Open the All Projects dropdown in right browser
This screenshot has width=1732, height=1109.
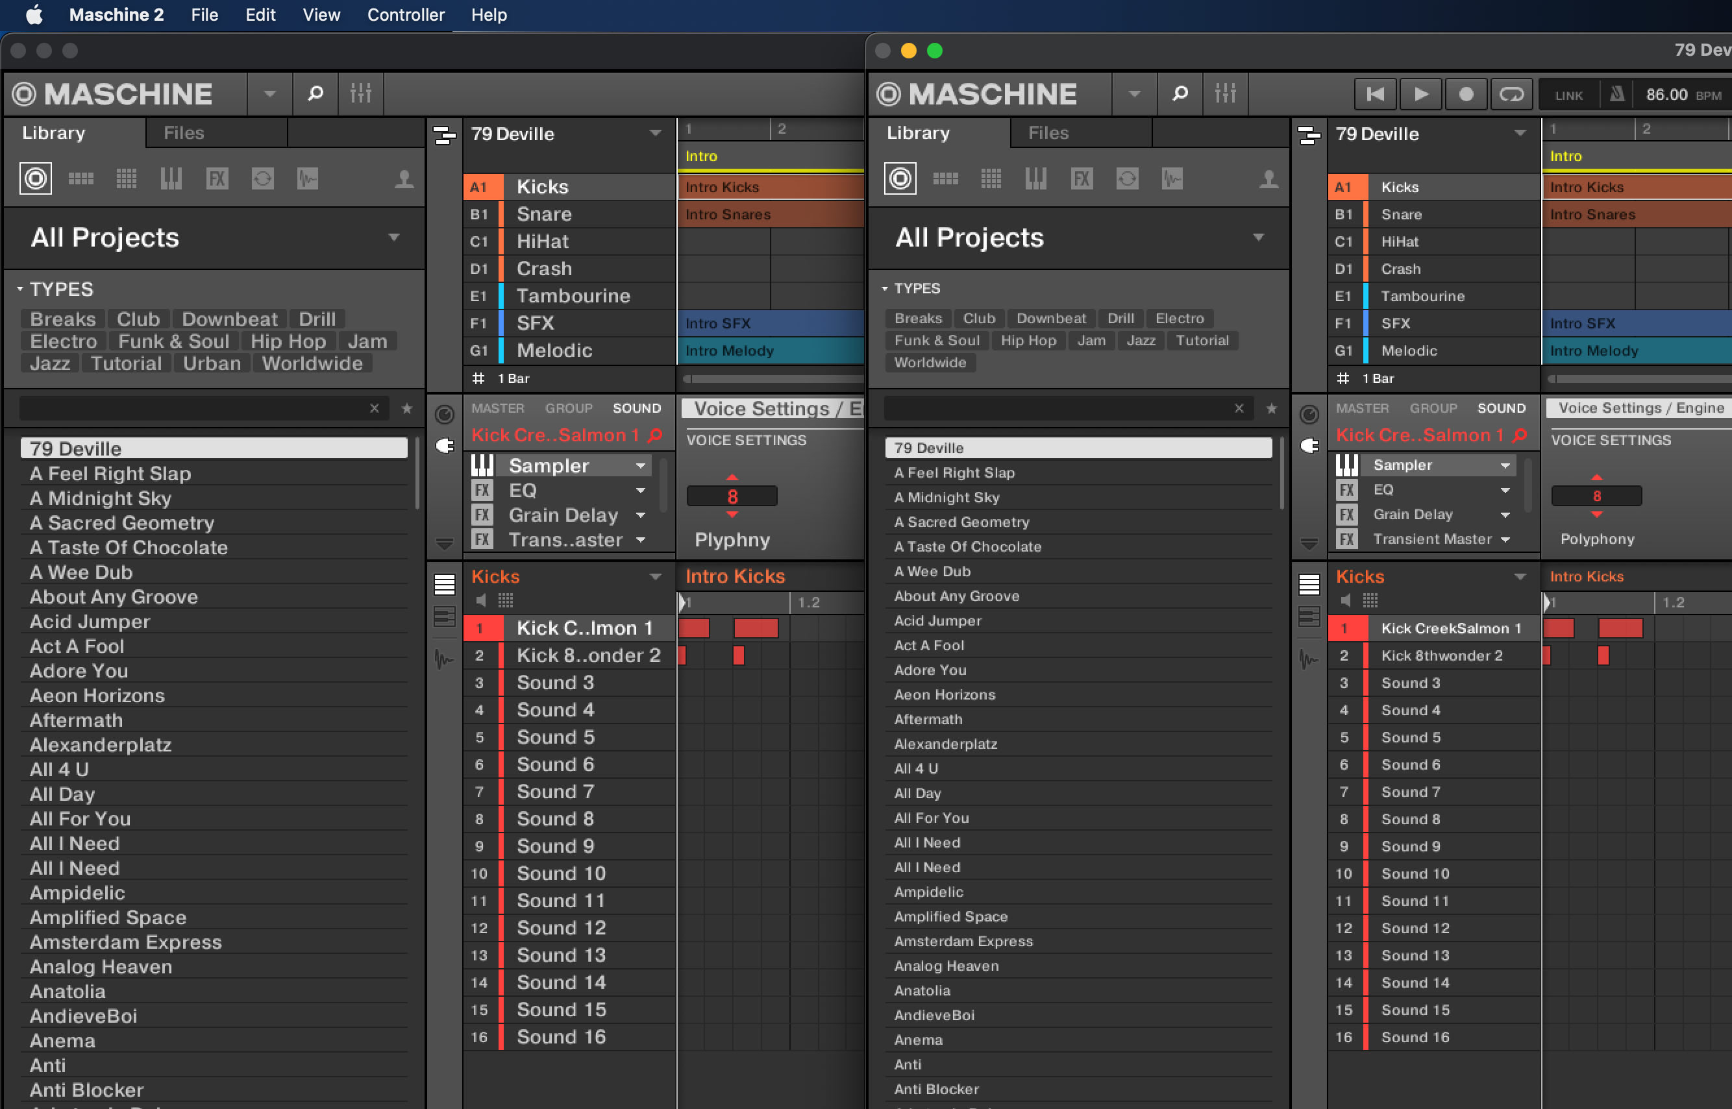(1259, 238)
